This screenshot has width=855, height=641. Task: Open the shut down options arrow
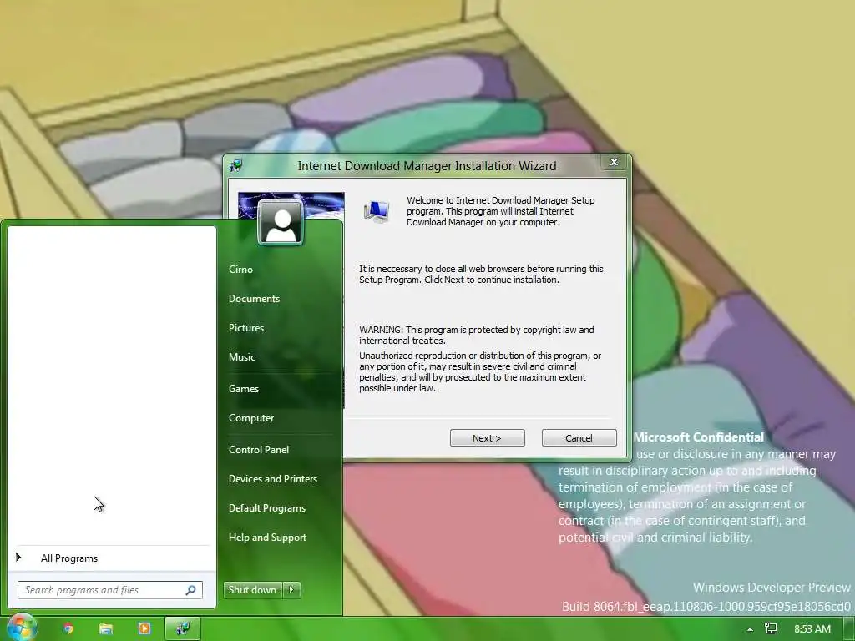click(x=291, y=590)
